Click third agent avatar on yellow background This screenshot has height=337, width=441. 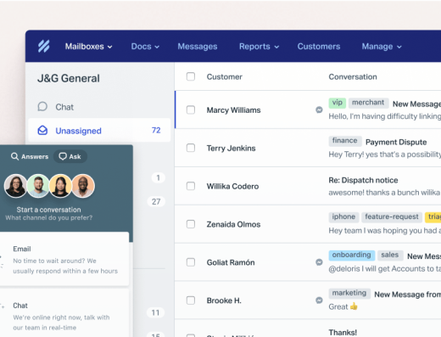[60, 186]
